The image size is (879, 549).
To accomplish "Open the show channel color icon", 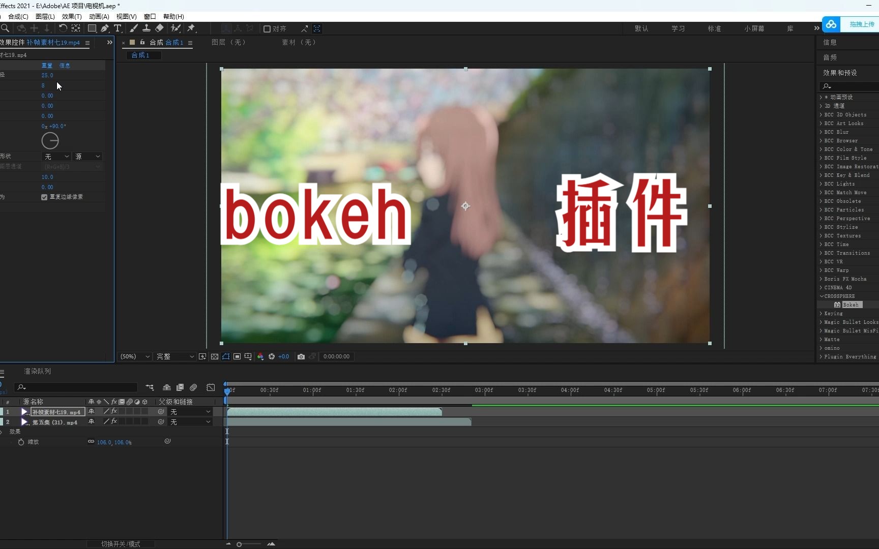I will (260, 356).
